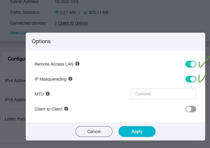Screen dimensions: 210x148
Task: Click the upload traffic arrow icon
Action: (57, 12)
